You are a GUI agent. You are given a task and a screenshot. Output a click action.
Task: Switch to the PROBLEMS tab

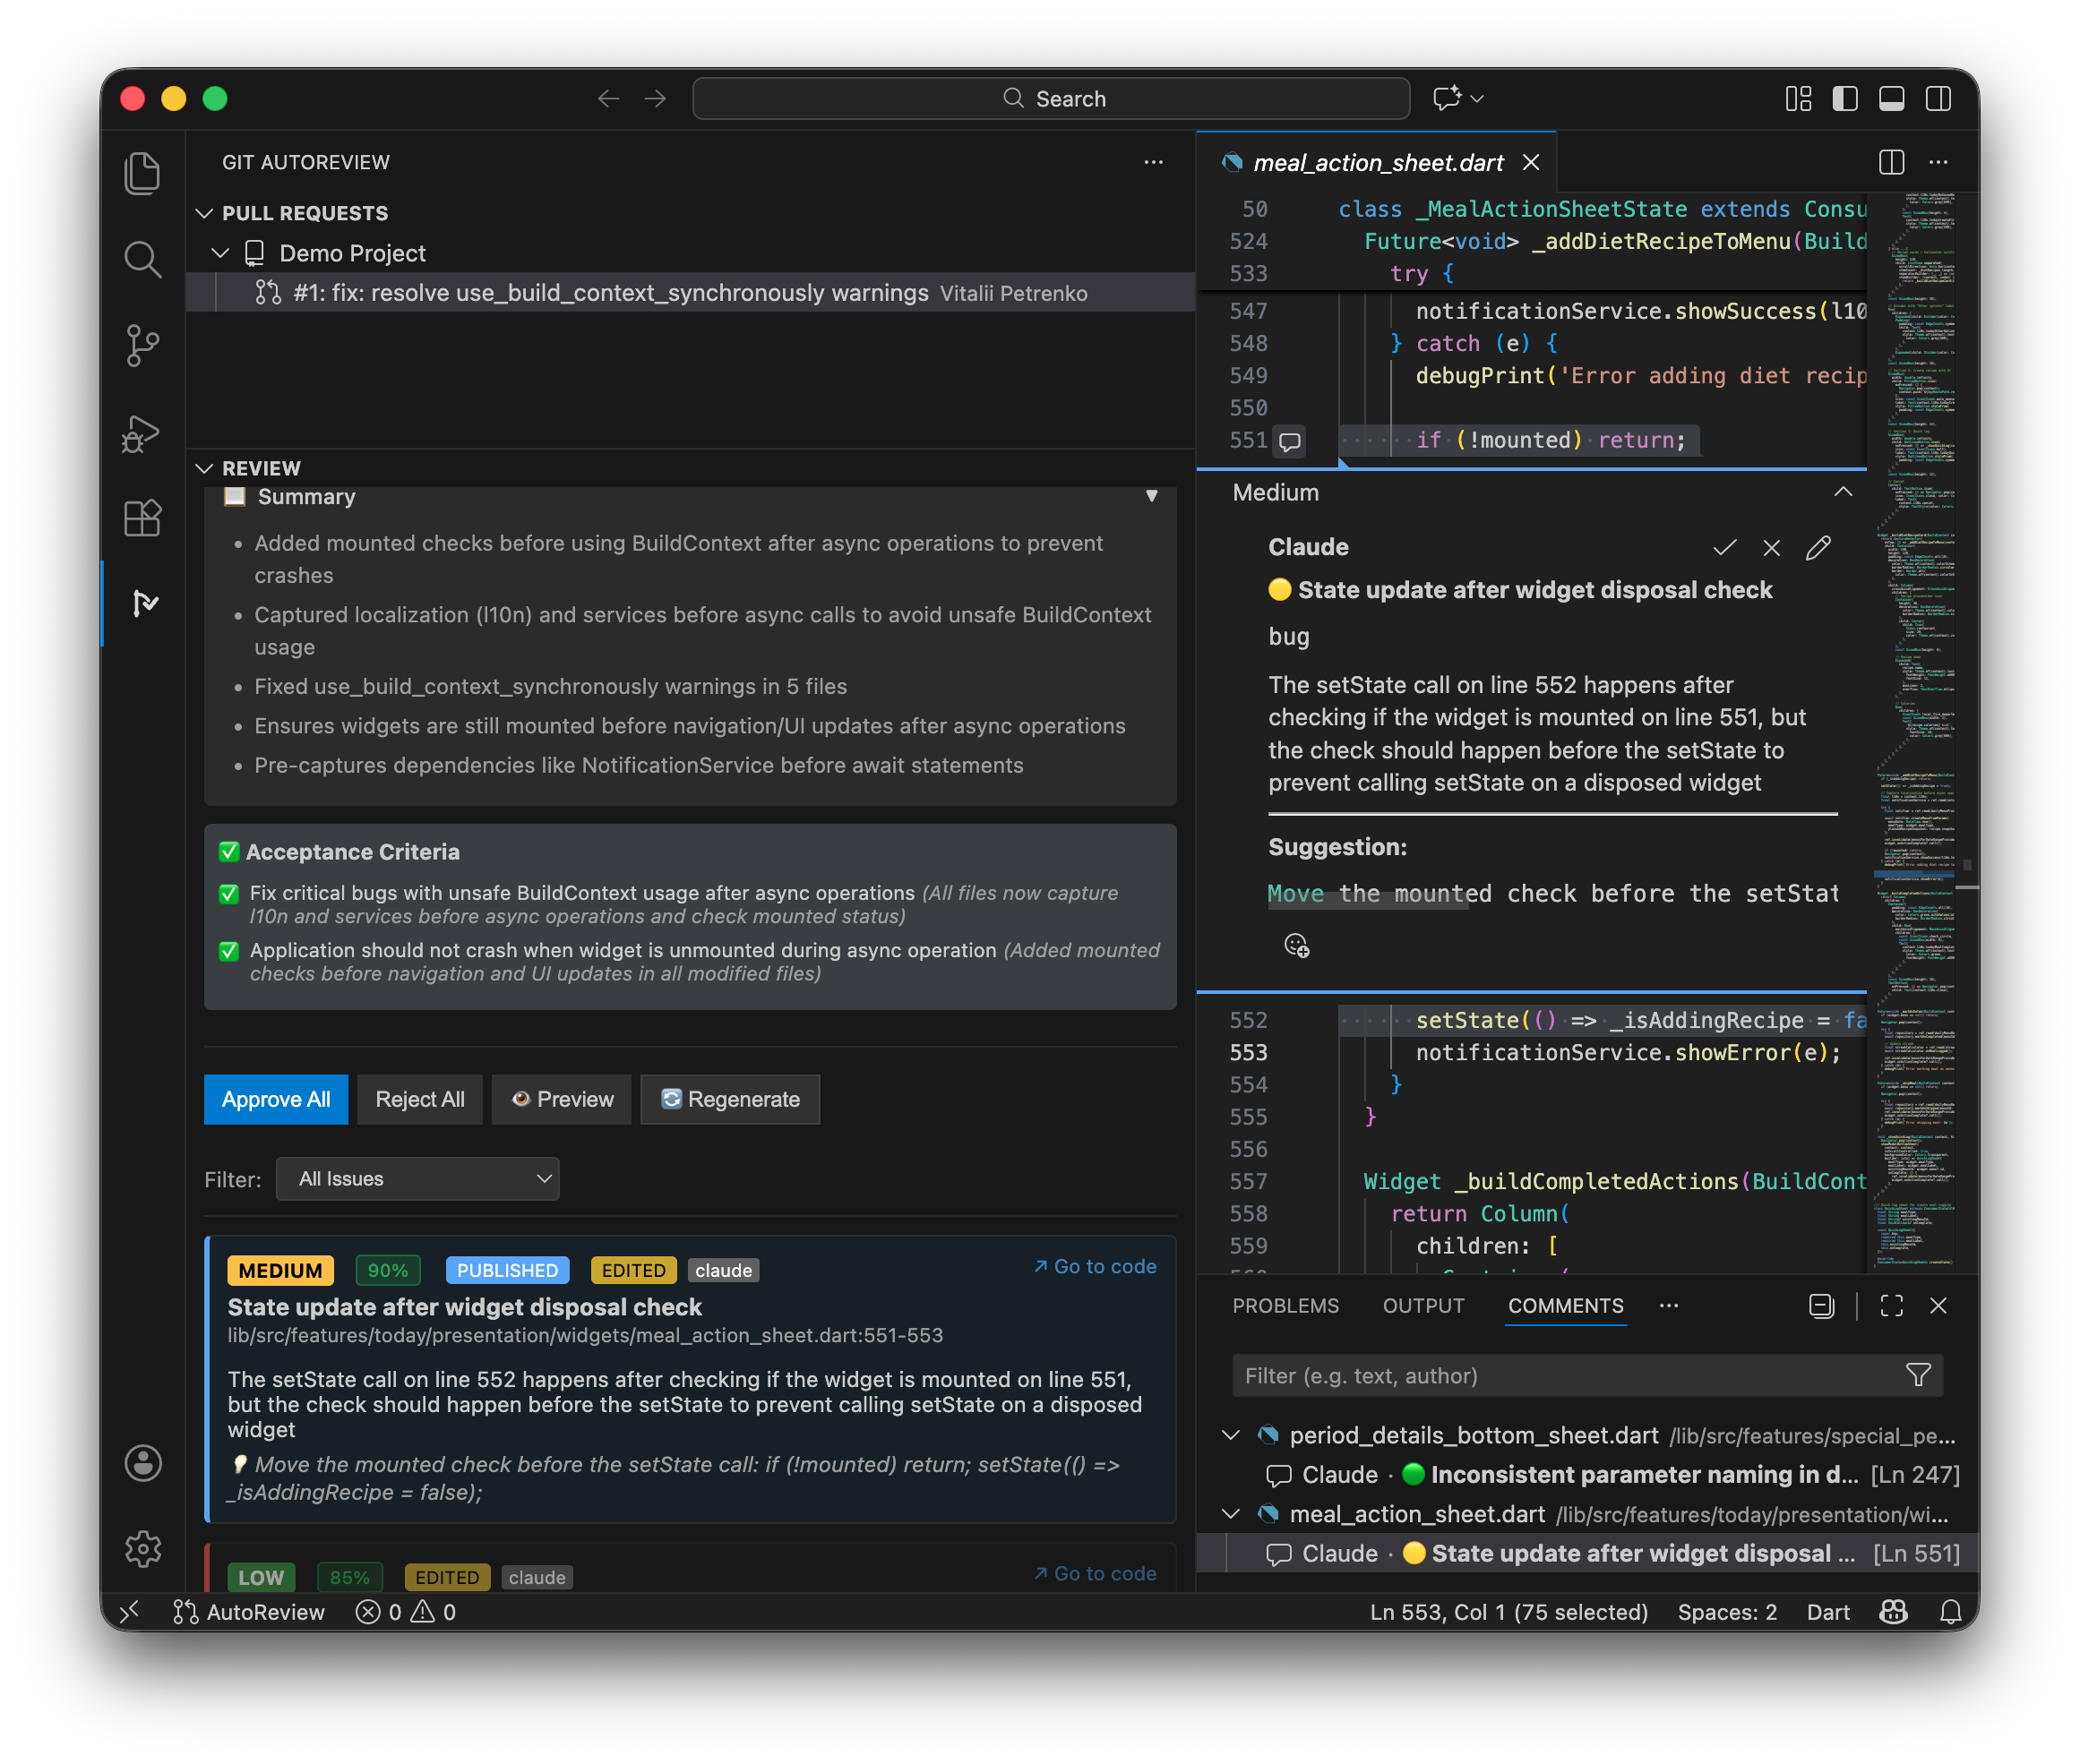(1285, 1305)
